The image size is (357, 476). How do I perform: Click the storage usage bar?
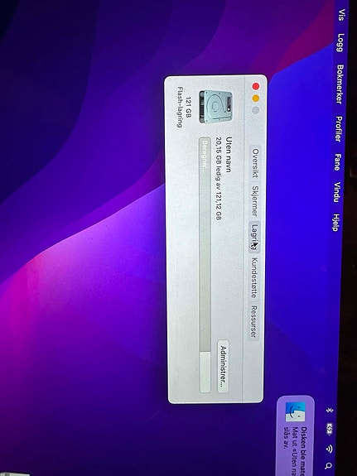pyautogui.click(x=205, y=265)
